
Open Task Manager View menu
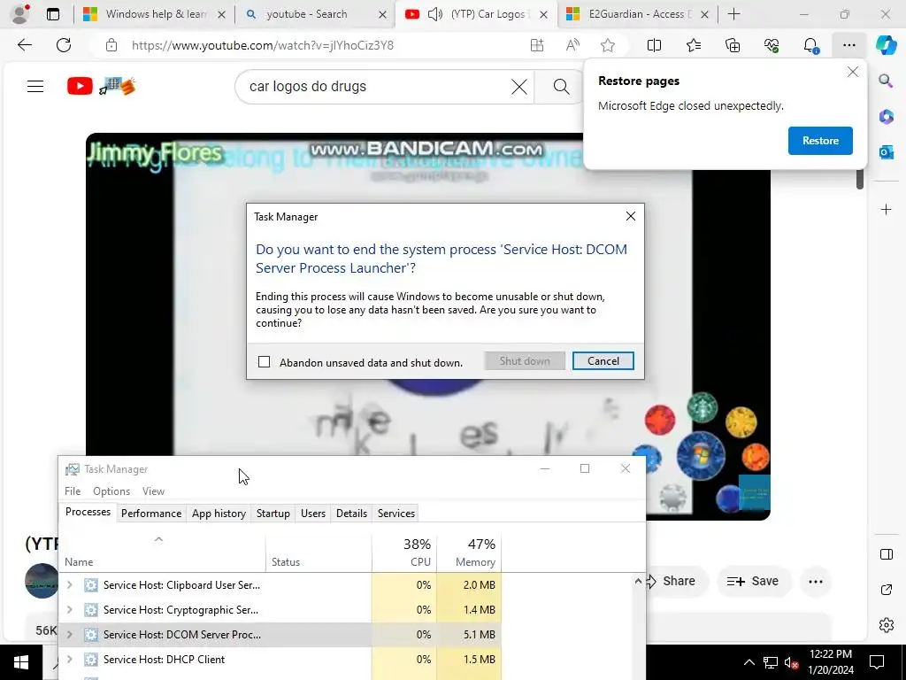coord(153,491)
